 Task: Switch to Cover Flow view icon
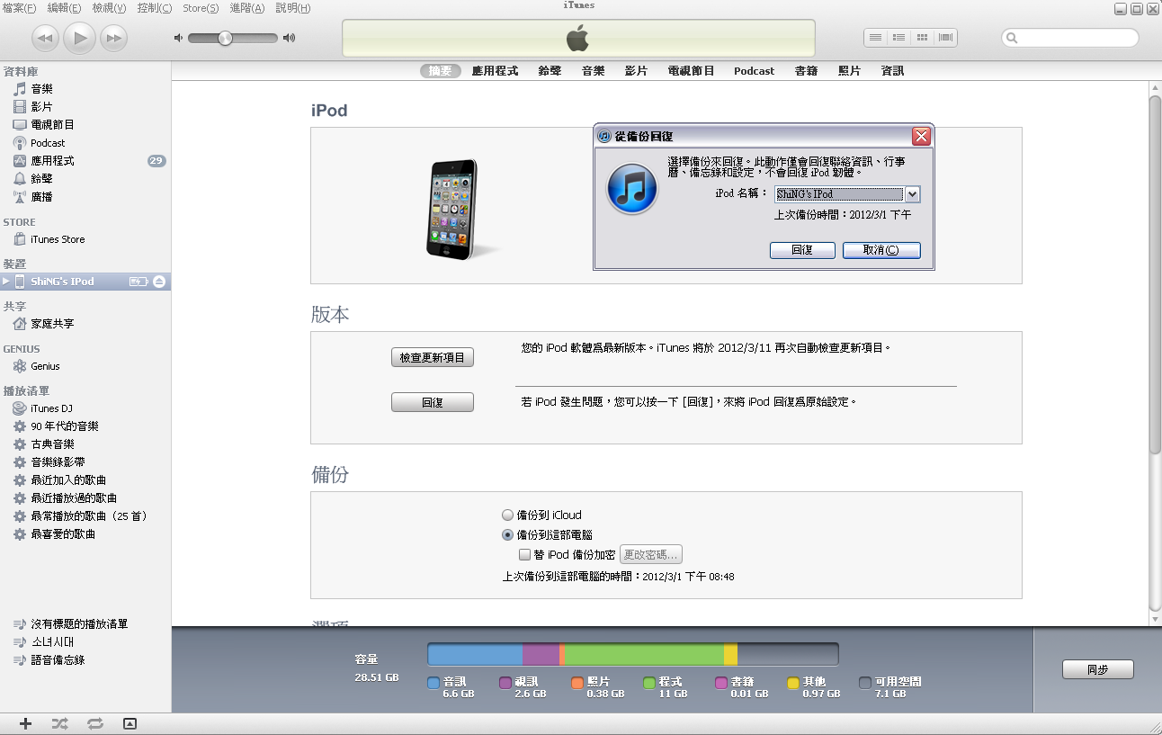945,38
